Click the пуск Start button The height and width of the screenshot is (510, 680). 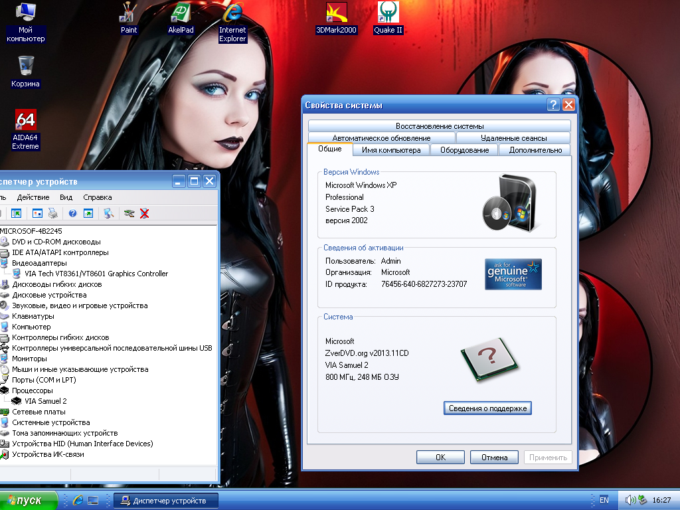pos(27,500)
